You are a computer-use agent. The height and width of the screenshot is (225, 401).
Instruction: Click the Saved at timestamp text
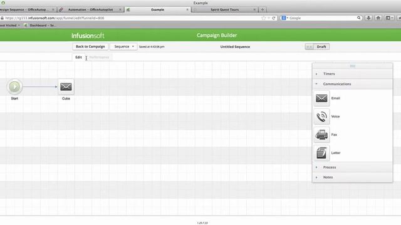[x=152, y=47]
